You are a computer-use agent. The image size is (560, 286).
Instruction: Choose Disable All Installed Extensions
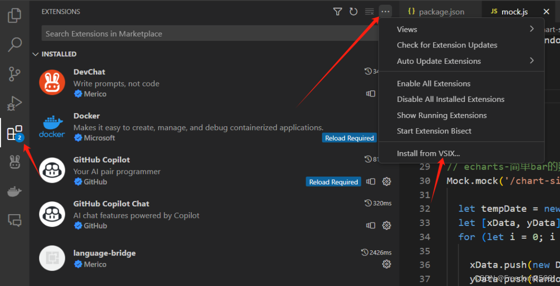[x=461, y=100]
